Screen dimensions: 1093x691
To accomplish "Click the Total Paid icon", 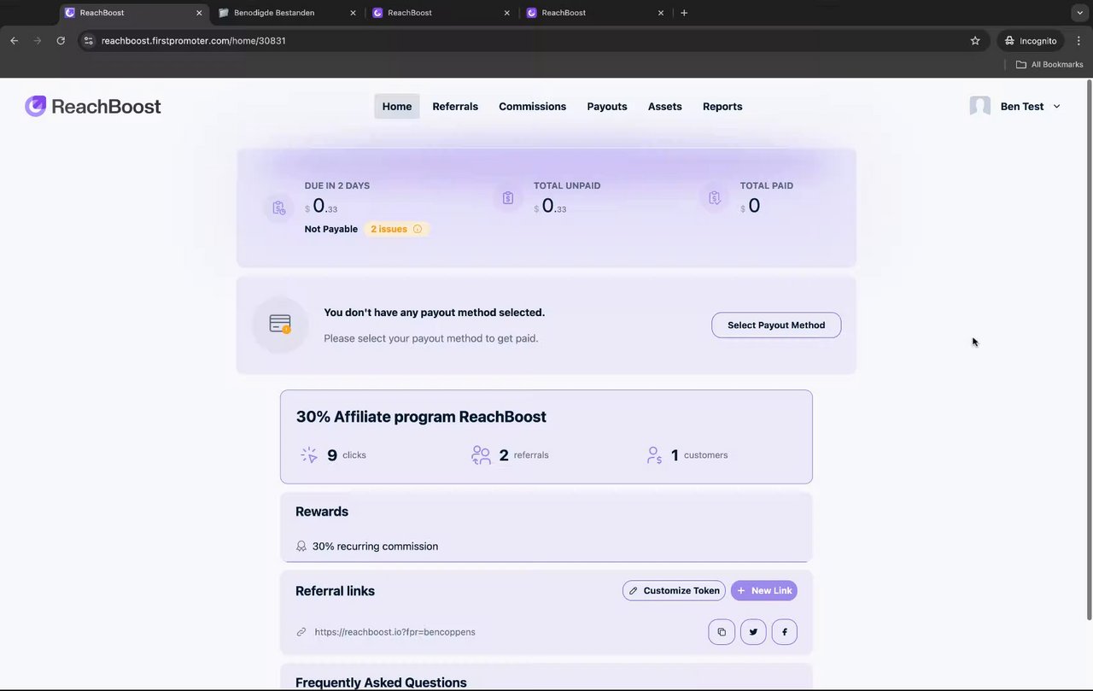I will pos(715,198).
